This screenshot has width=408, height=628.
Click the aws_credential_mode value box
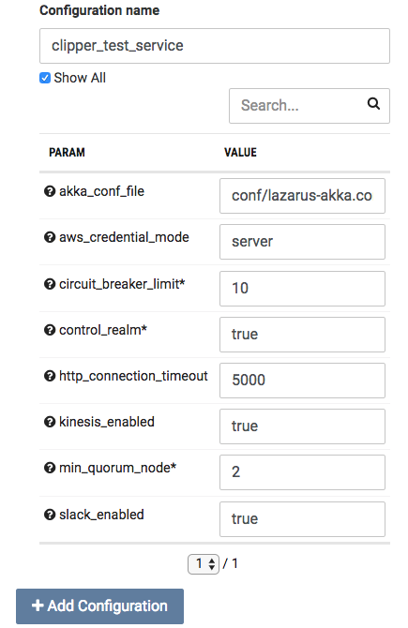pyautogui.click(x=302, y=242)
